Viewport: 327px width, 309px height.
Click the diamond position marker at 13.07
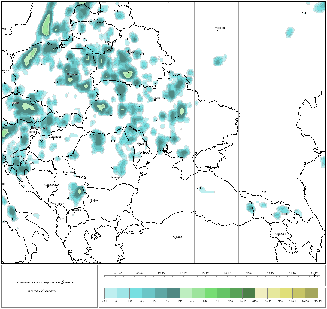315,276
